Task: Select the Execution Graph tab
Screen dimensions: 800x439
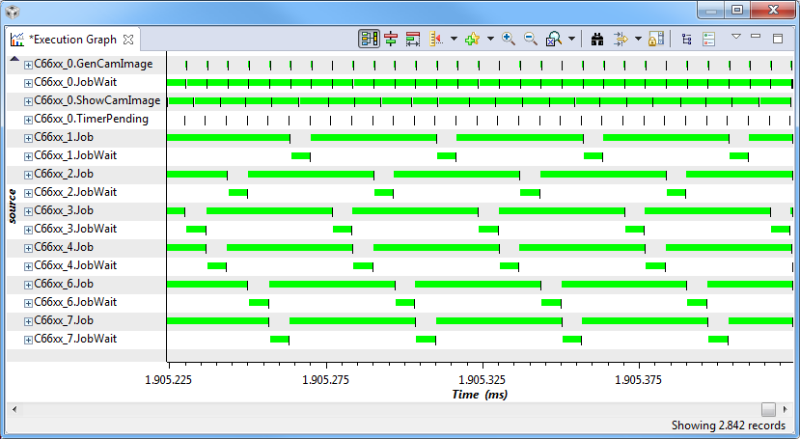Action: click(72, 40)
